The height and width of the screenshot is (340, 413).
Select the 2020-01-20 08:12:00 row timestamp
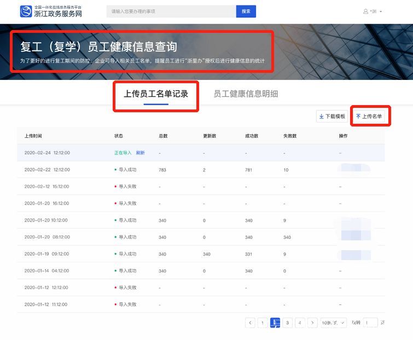(47, 237)
